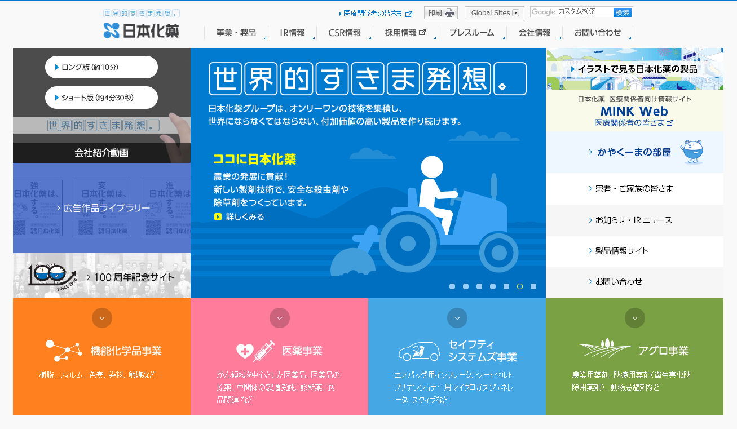Select the sixth, active carousel dot
The width and height of the screenshot is (737, 429).
[520, 286]
